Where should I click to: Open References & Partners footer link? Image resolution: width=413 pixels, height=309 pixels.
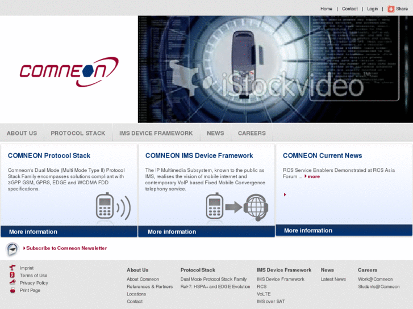[x=149, y=286]
